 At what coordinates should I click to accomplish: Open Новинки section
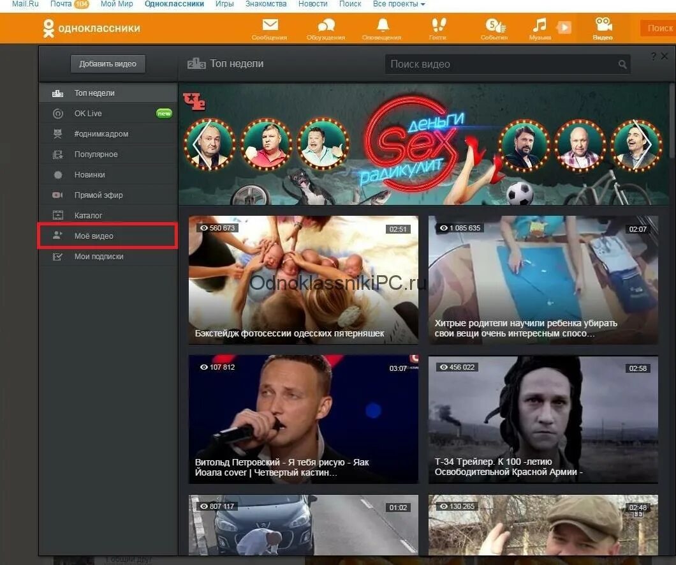[108, 175]
